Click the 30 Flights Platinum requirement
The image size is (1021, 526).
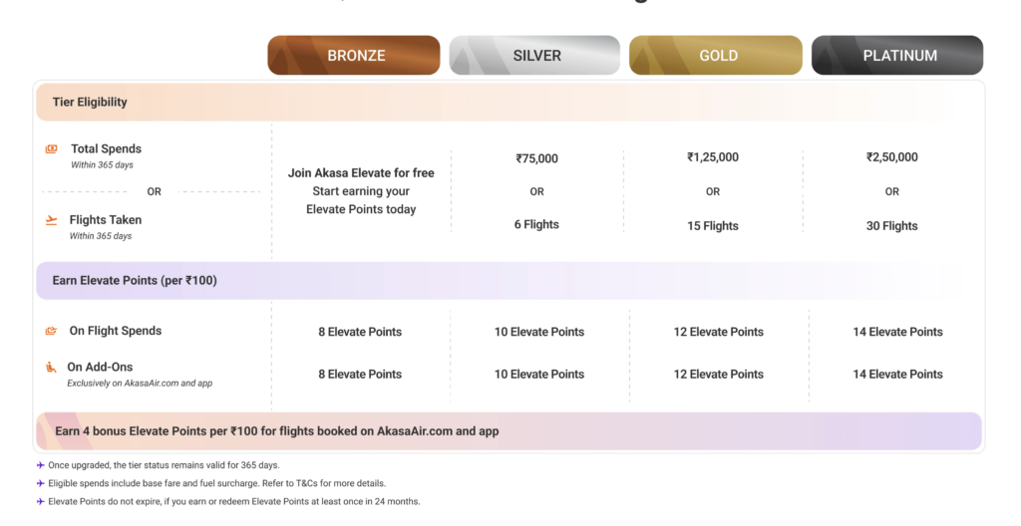tap(892, 226)
